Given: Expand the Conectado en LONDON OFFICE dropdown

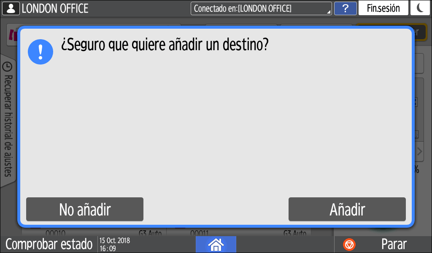Looking at the screenshot, I should point(261,8).
